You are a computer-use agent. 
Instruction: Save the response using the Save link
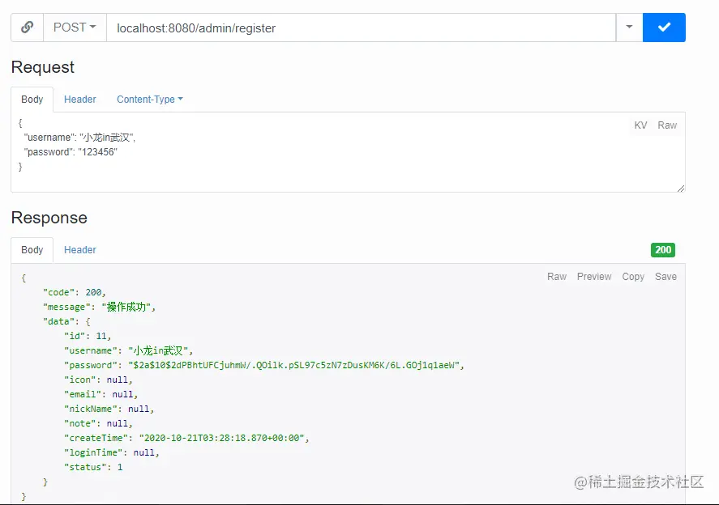point(666,276)
